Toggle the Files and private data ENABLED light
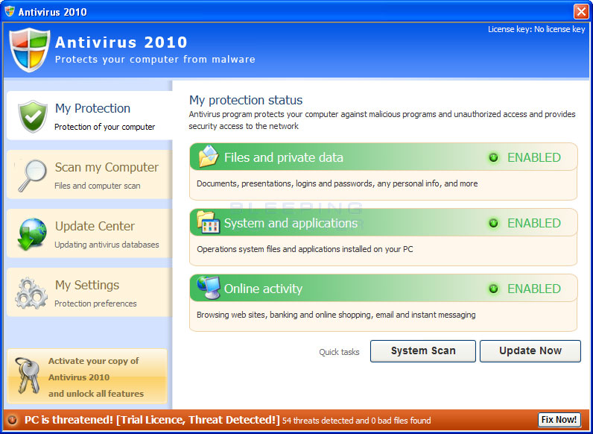The width and height of the screenshot is (593, 434). coord(493,157)
